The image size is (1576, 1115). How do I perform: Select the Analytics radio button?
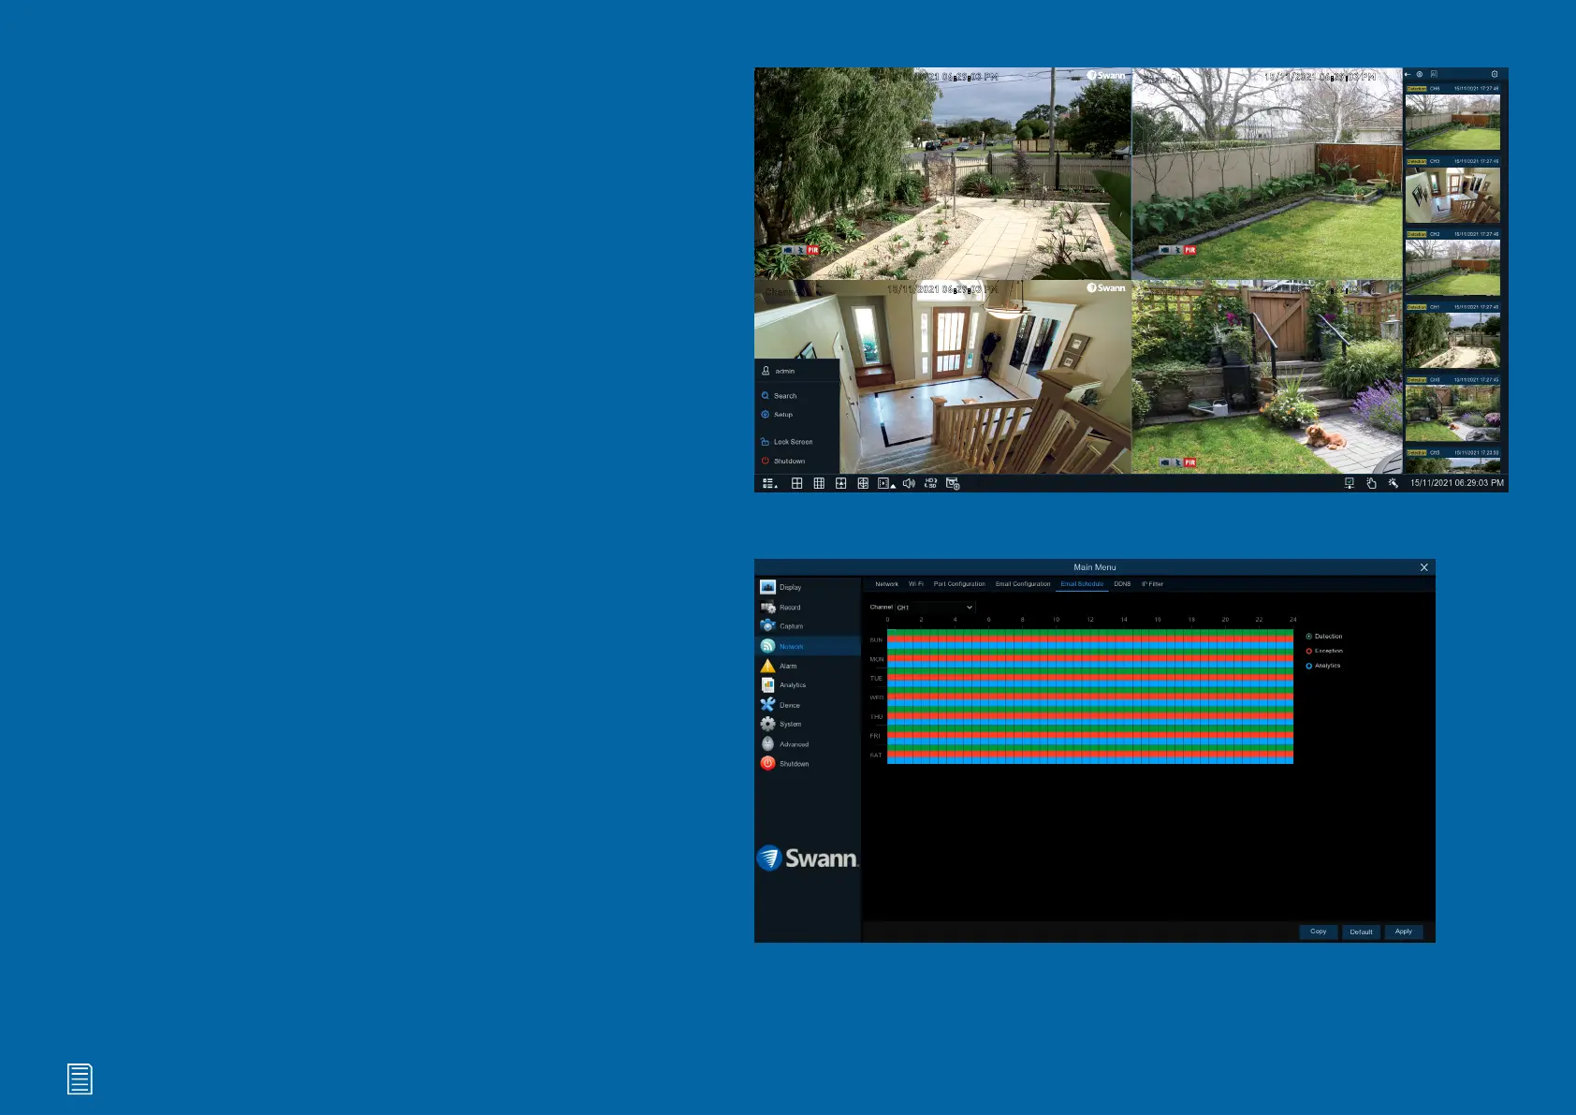(x=1308, y=666)
